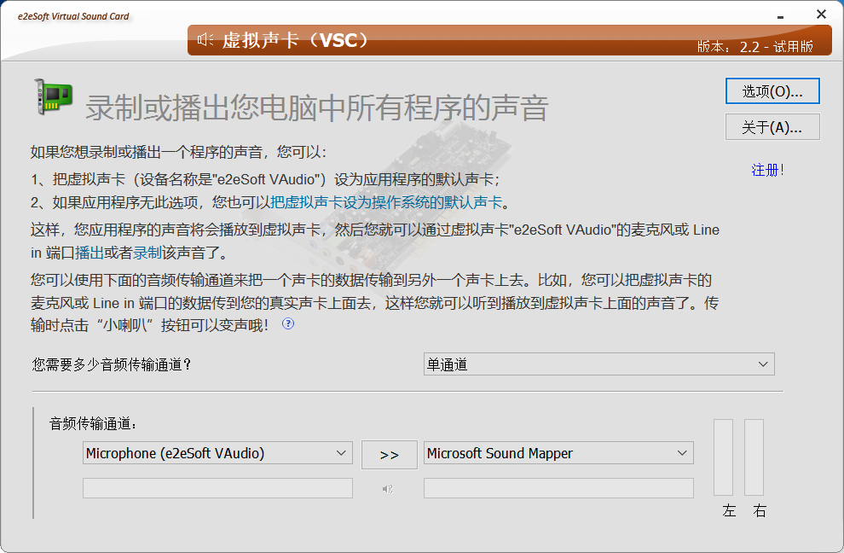Toggle the small speaker voice-change button
Image resolution: width=844 pixels, height=553 pixels.
click(x=388, y=489)
